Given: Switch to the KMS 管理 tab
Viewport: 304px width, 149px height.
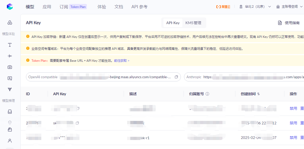Looking at the screenshot, I should coord(193,23).
